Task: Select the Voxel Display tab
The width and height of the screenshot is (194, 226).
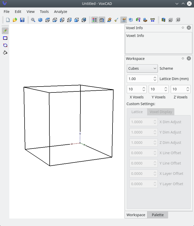Action: (161, 112)
